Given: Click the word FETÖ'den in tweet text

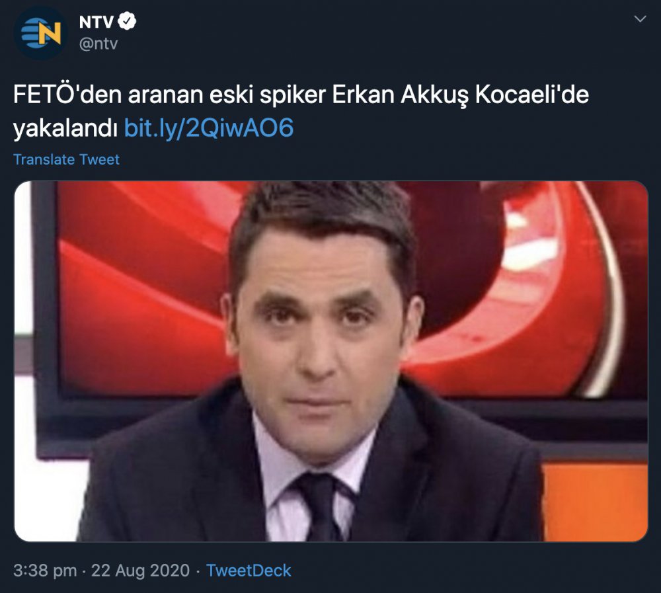Looking at the screenshot, I should click(x=67, y=95).
